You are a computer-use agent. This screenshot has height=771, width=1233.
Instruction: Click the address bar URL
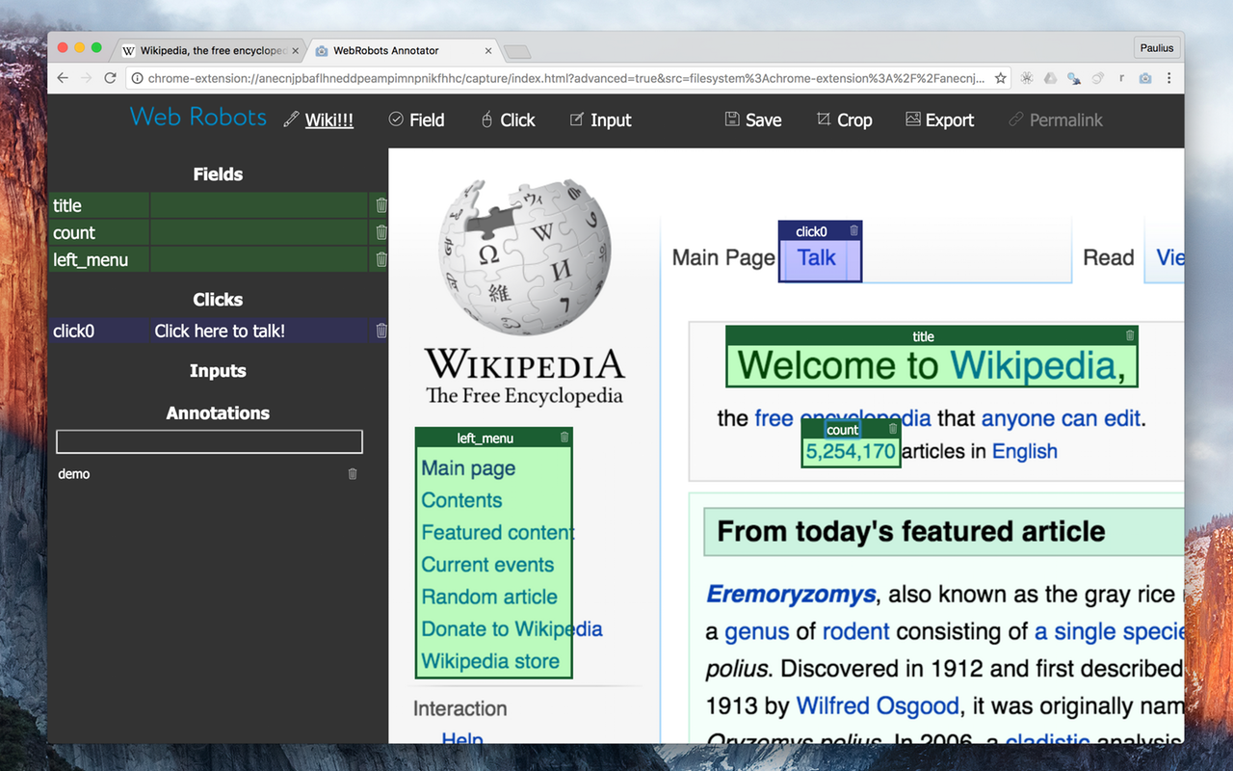[x=565, y=78]
